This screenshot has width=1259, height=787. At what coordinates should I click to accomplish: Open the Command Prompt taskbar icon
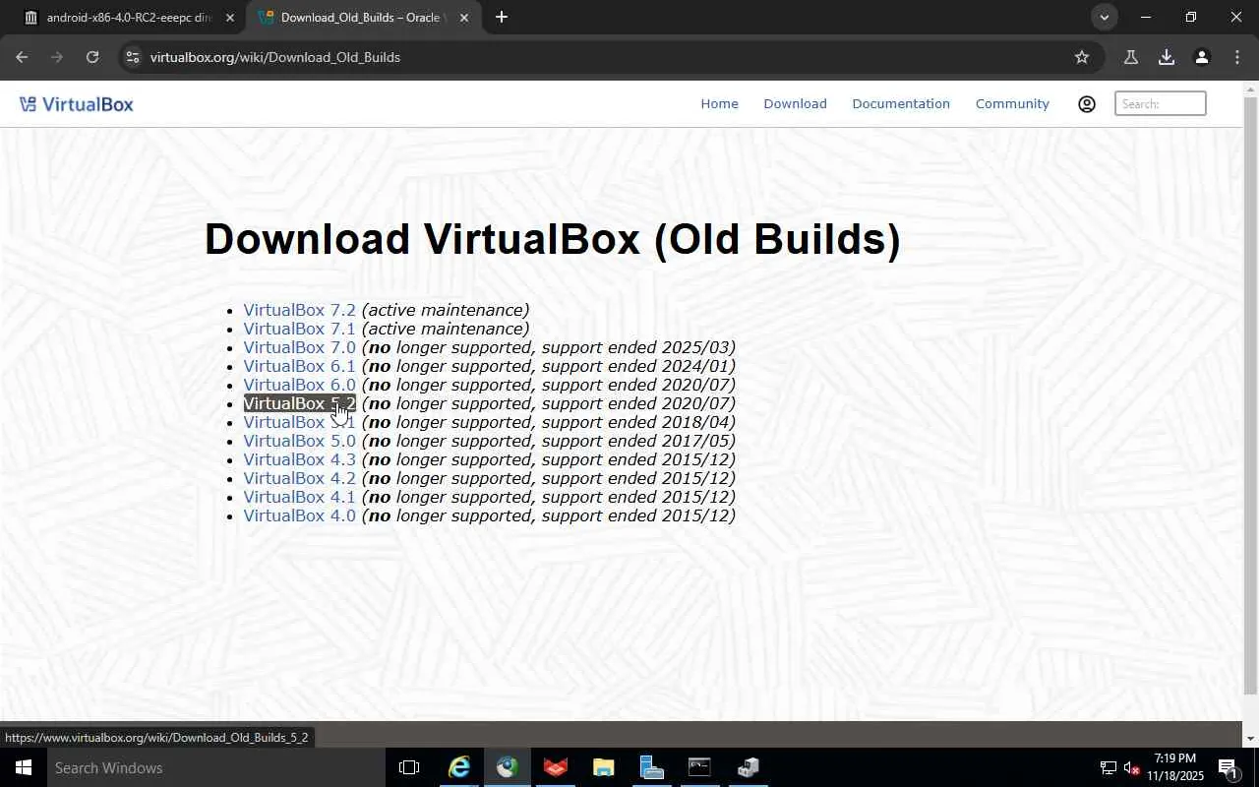click(x=699, y=767)
